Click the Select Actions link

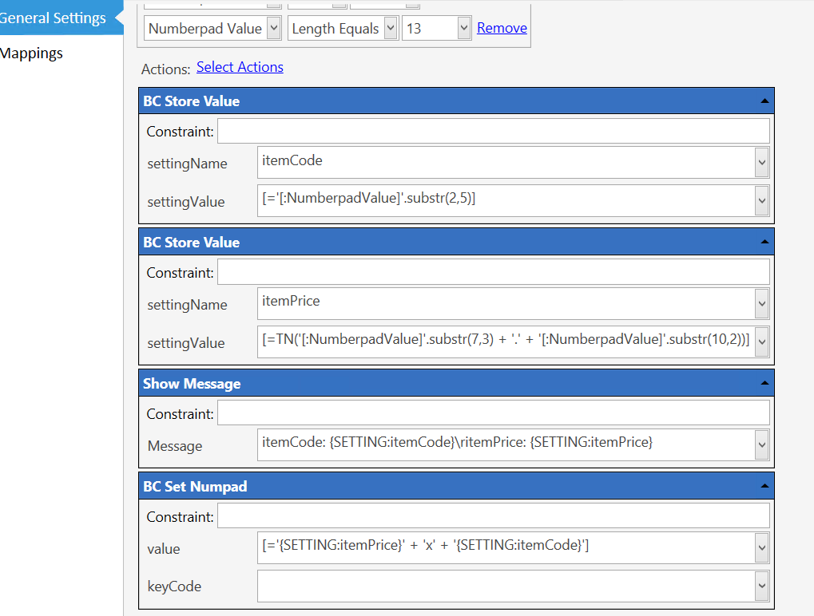(x=240, y=67)
